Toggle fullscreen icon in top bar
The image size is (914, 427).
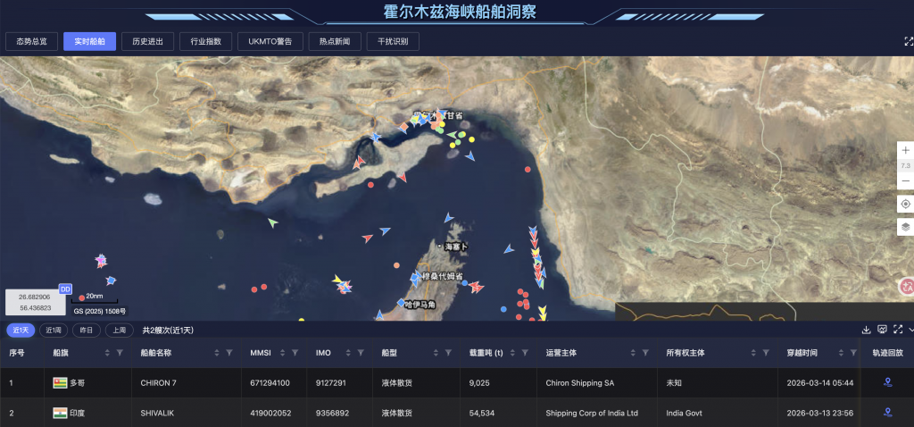908,41
